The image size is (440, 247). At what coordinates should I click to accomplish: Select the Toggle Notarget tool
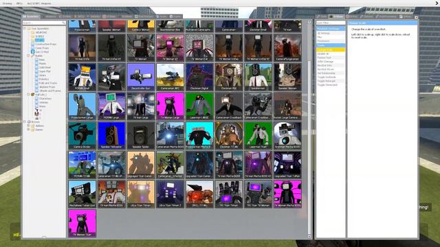331,81
